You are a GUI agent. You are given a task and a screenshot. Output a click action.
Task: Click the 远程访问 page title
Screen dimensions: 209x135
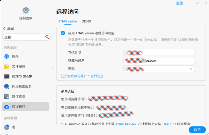67,12
